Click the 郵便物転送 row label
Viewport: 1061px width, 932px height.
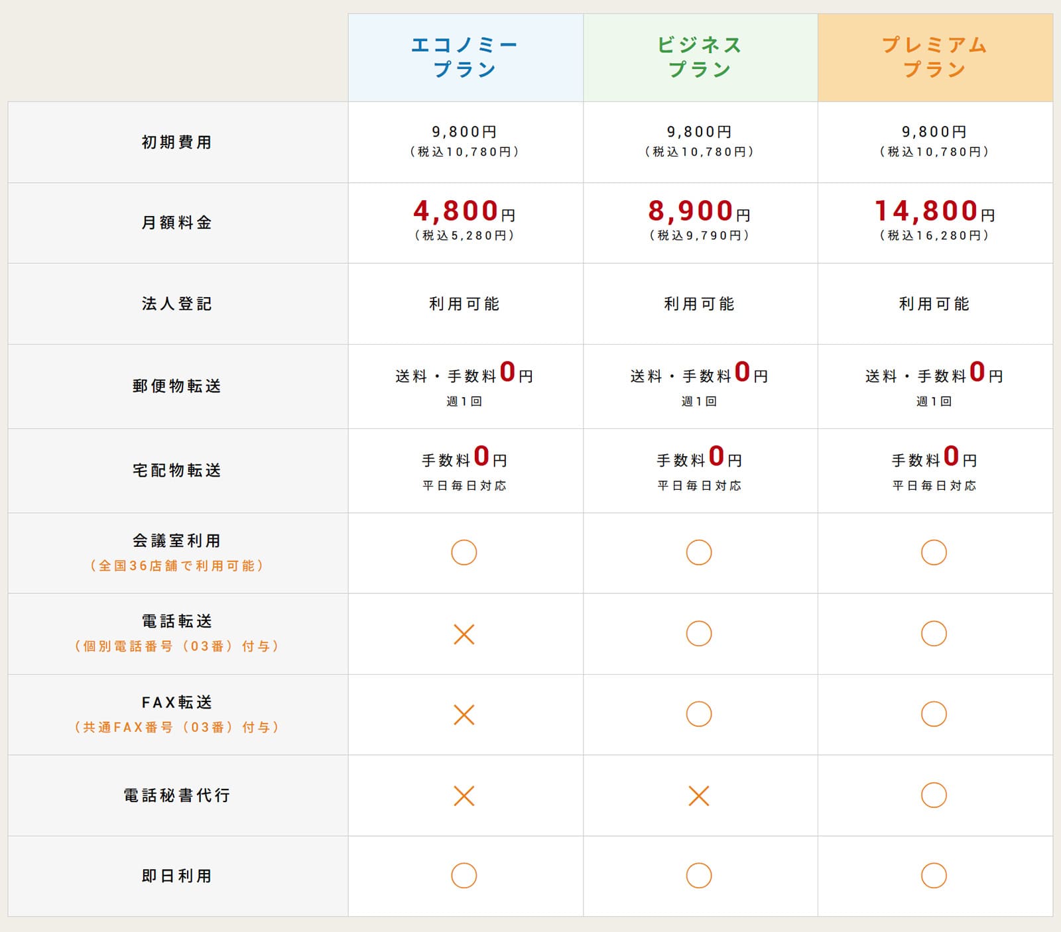(176, 386)
